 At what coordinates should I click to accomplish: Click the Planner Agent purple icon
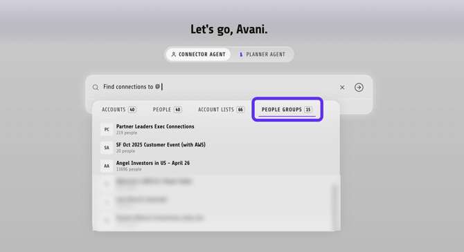pos(241,55)
